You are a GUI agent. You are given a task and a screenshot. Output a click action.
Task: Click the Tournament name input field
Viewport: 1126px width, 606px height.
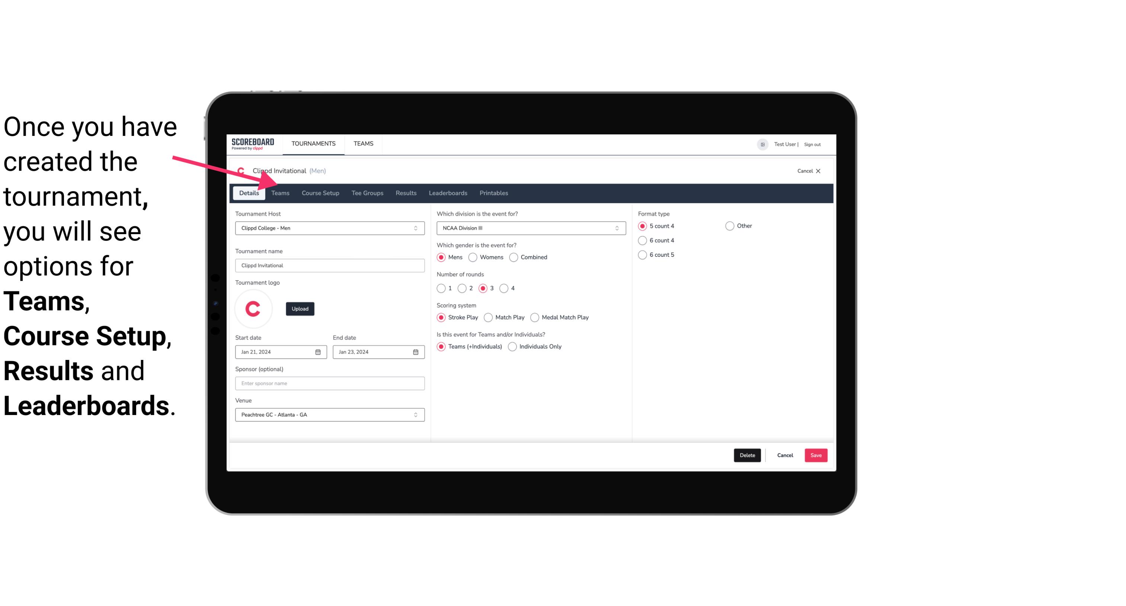329,265
